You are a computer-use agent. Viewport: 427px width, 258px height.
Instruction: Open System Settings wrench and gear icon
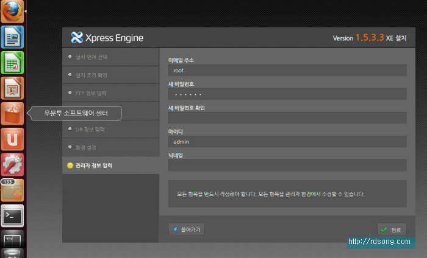point(12,164)
